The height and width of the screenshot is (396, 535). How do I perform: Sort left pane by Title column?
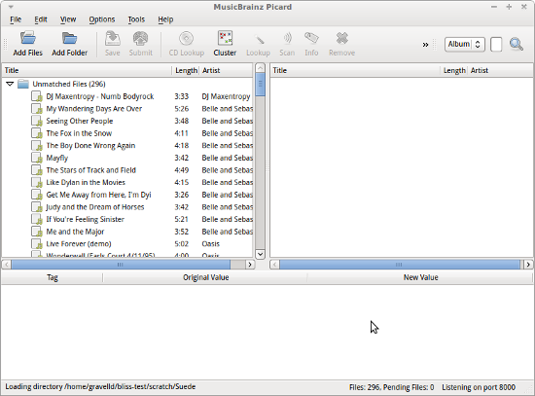[87, 70]
